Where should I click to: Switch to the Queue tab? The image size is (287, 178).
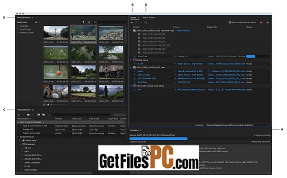click(x=133, y=18)
